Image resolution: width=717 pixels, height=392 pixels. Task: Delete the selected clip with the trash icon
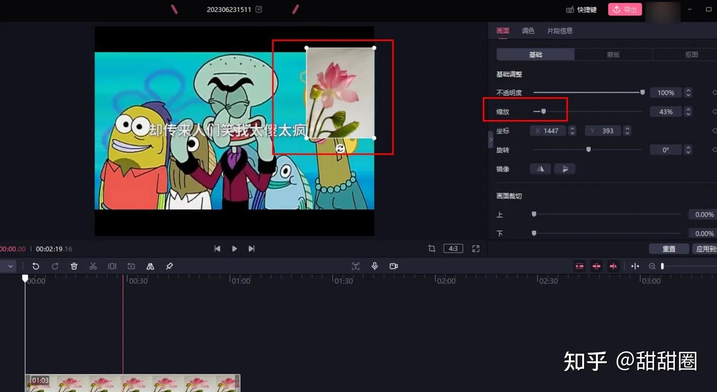(74, 266)
